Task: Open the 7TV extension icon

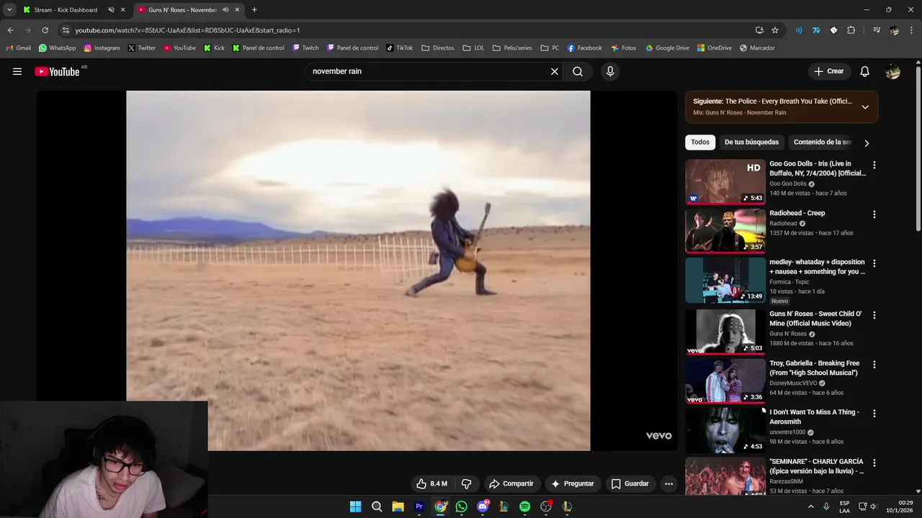Action: pos(816,30)
